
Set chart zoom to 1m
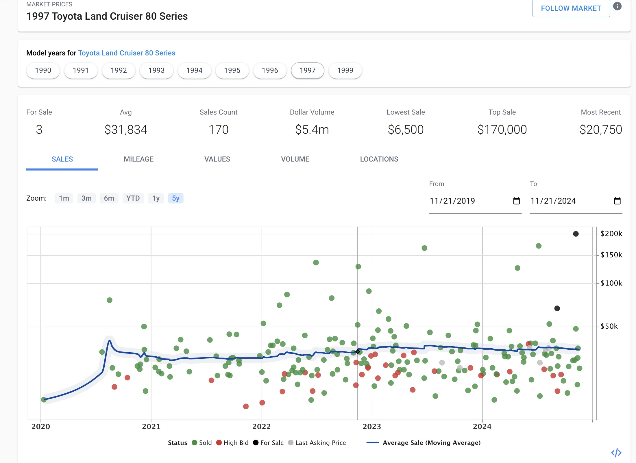(x=64, y=198)
